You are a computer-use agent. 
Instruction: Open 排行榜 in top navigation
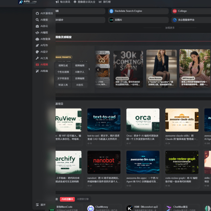[x=107, y=2]
